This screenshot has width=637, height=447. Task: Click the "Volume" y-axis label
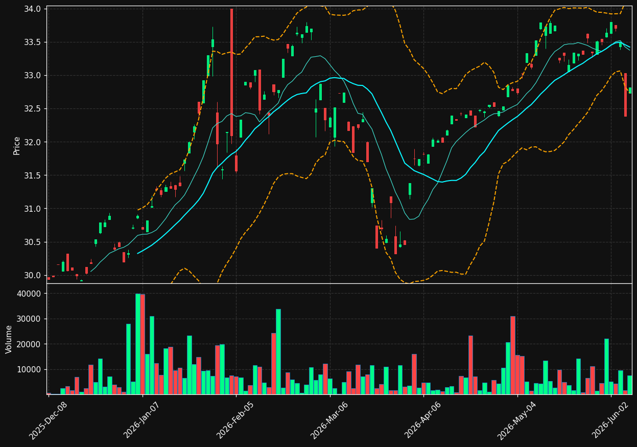(x=9, y=339)
